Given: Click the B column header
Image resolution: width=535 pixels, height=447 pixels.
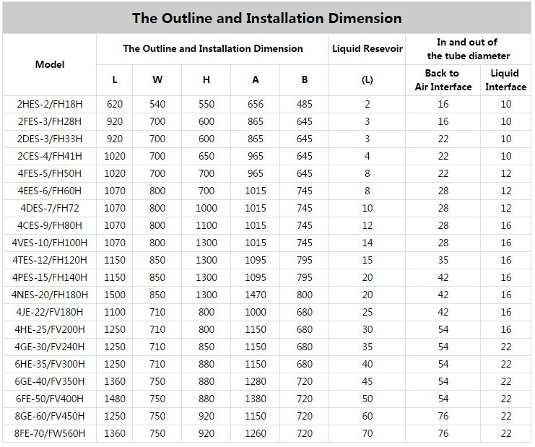Looking at the screenshot, I should 305,79.
